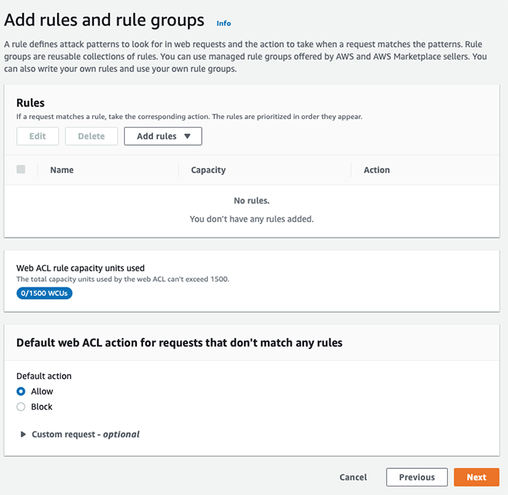
Task: Go back with the Previous button
Action: coord(417,477)
